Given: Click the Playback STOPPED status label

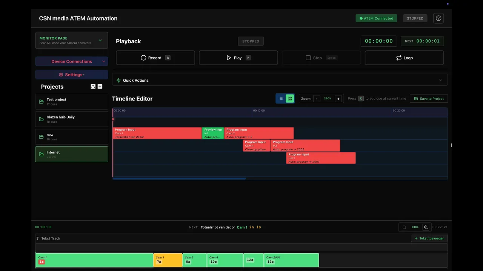Looking at the screenshot, I should (x=251, y=41).
